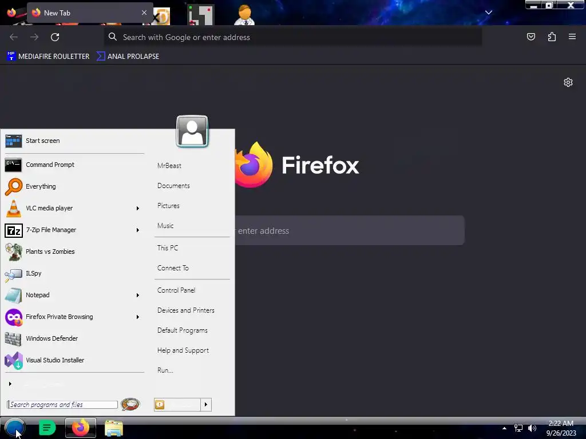Click the volume speaker tray icon
The image size is (586, 439).
[532, 428]
